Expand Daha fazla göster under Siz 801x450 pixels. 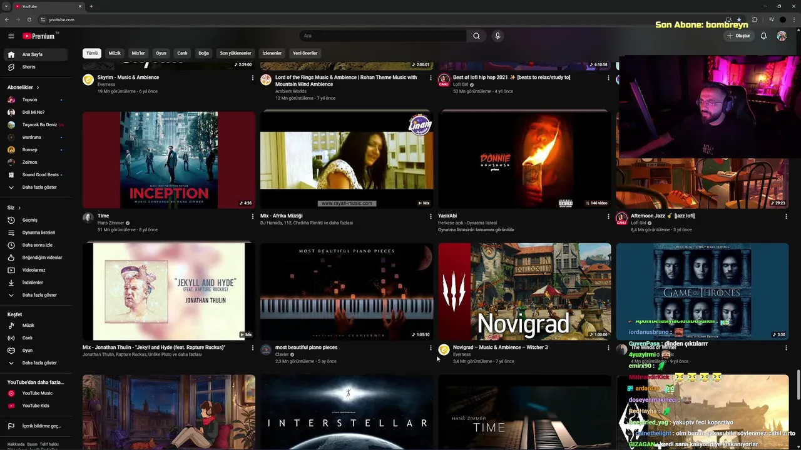pyautogui.click(x=36, y=295)
